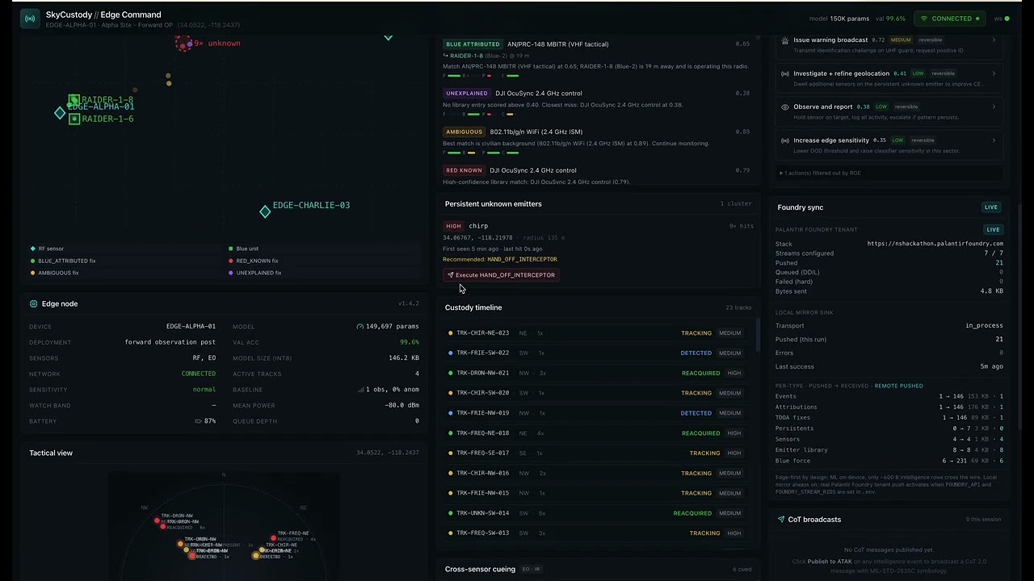Viewport: 1034px width, 581px height.
Task: Click the RF sensor legend diamond
Action: (32, 249)
